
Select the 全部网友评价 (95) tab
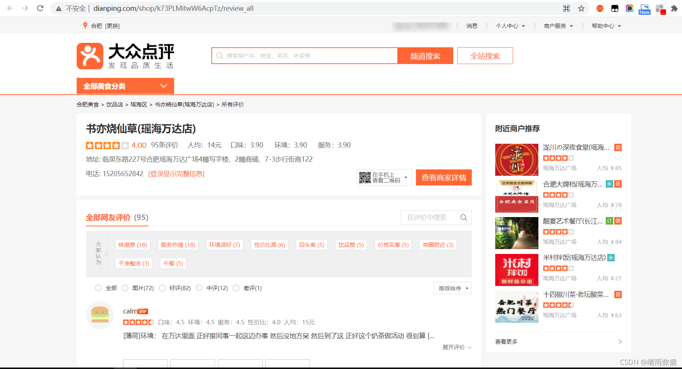coord(117,217)
